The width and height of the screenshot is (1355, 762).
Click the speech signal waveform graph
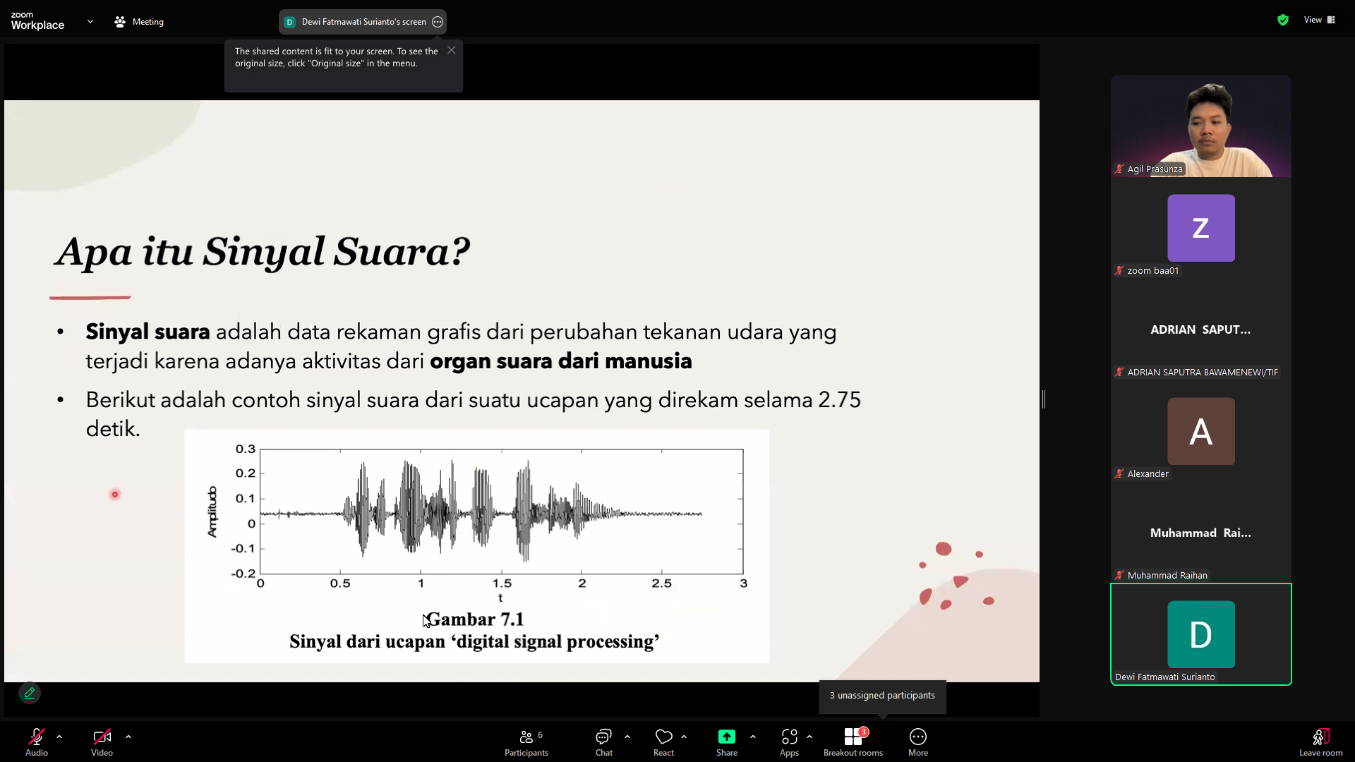click(x=502, y=511)
